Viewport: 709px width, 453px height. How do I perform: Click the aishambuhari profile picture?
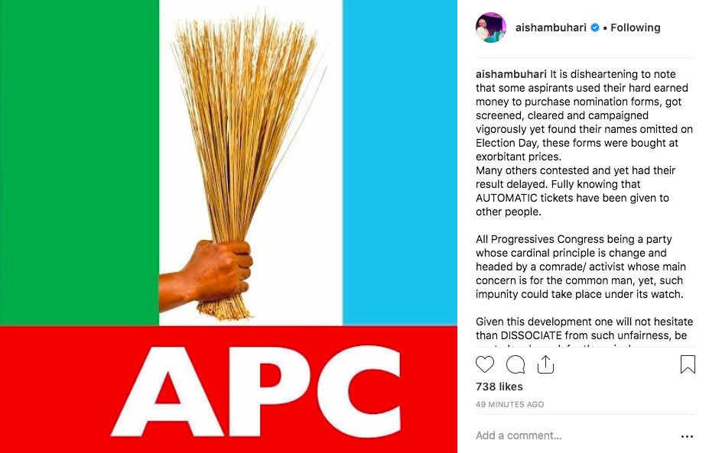coord(490,28)
